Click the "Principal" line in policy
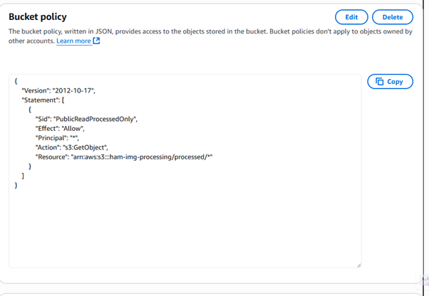 (x=57, y=138)
